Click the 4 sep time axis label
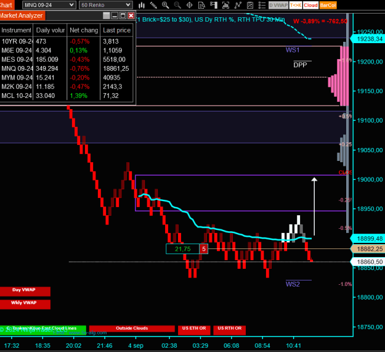The height and width of the screenshot is (352, 385). coord(136,346)
